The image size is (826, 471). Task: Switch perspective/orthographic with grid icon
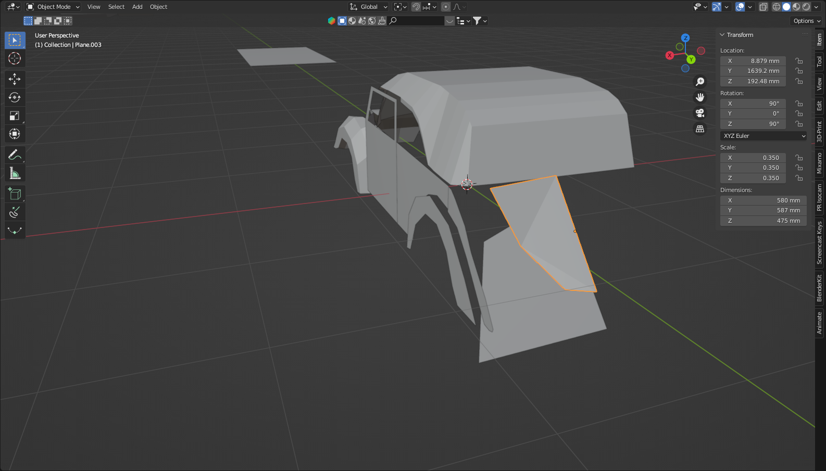pyautogui.click(x=700, y=129)
